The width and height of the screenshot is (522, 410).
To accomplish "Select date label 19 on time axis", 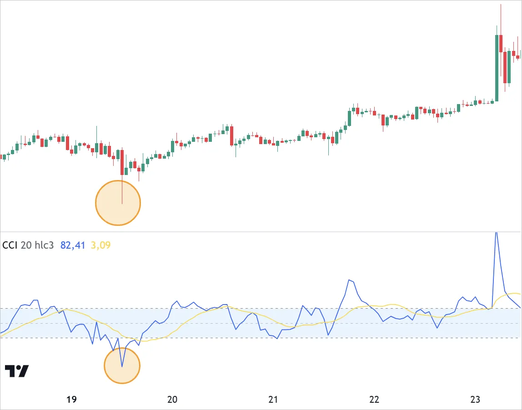I will (71, 400).
